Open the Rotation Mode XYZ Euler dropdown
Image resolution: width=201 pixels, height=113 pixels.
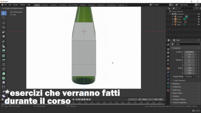(x=189, y=77)
